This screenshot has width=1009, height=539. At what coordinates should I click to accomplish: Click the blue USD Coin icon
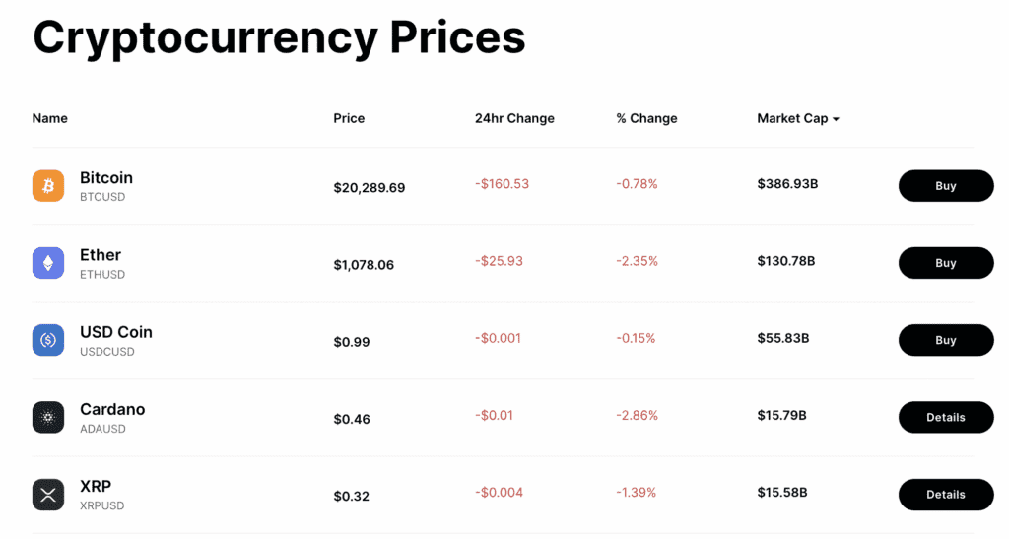[x=48, y=340]
